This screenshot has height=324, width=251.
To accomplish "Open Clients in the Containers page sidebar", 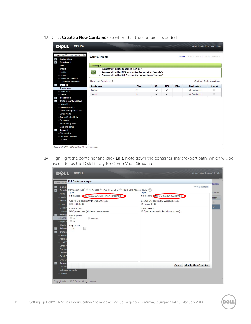I will pos(63,94).
